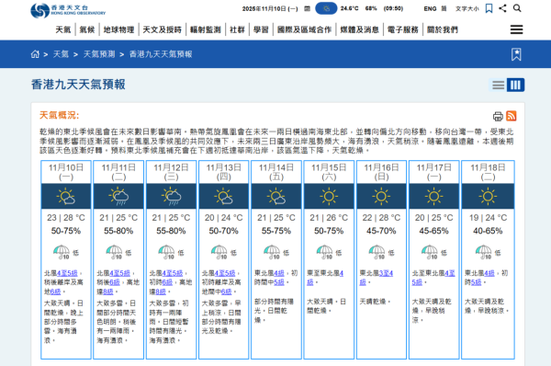The height and width of the screenshot is (366, 551).
Task: Click the 11月18日 sunny icon
Action: point(488,197)
